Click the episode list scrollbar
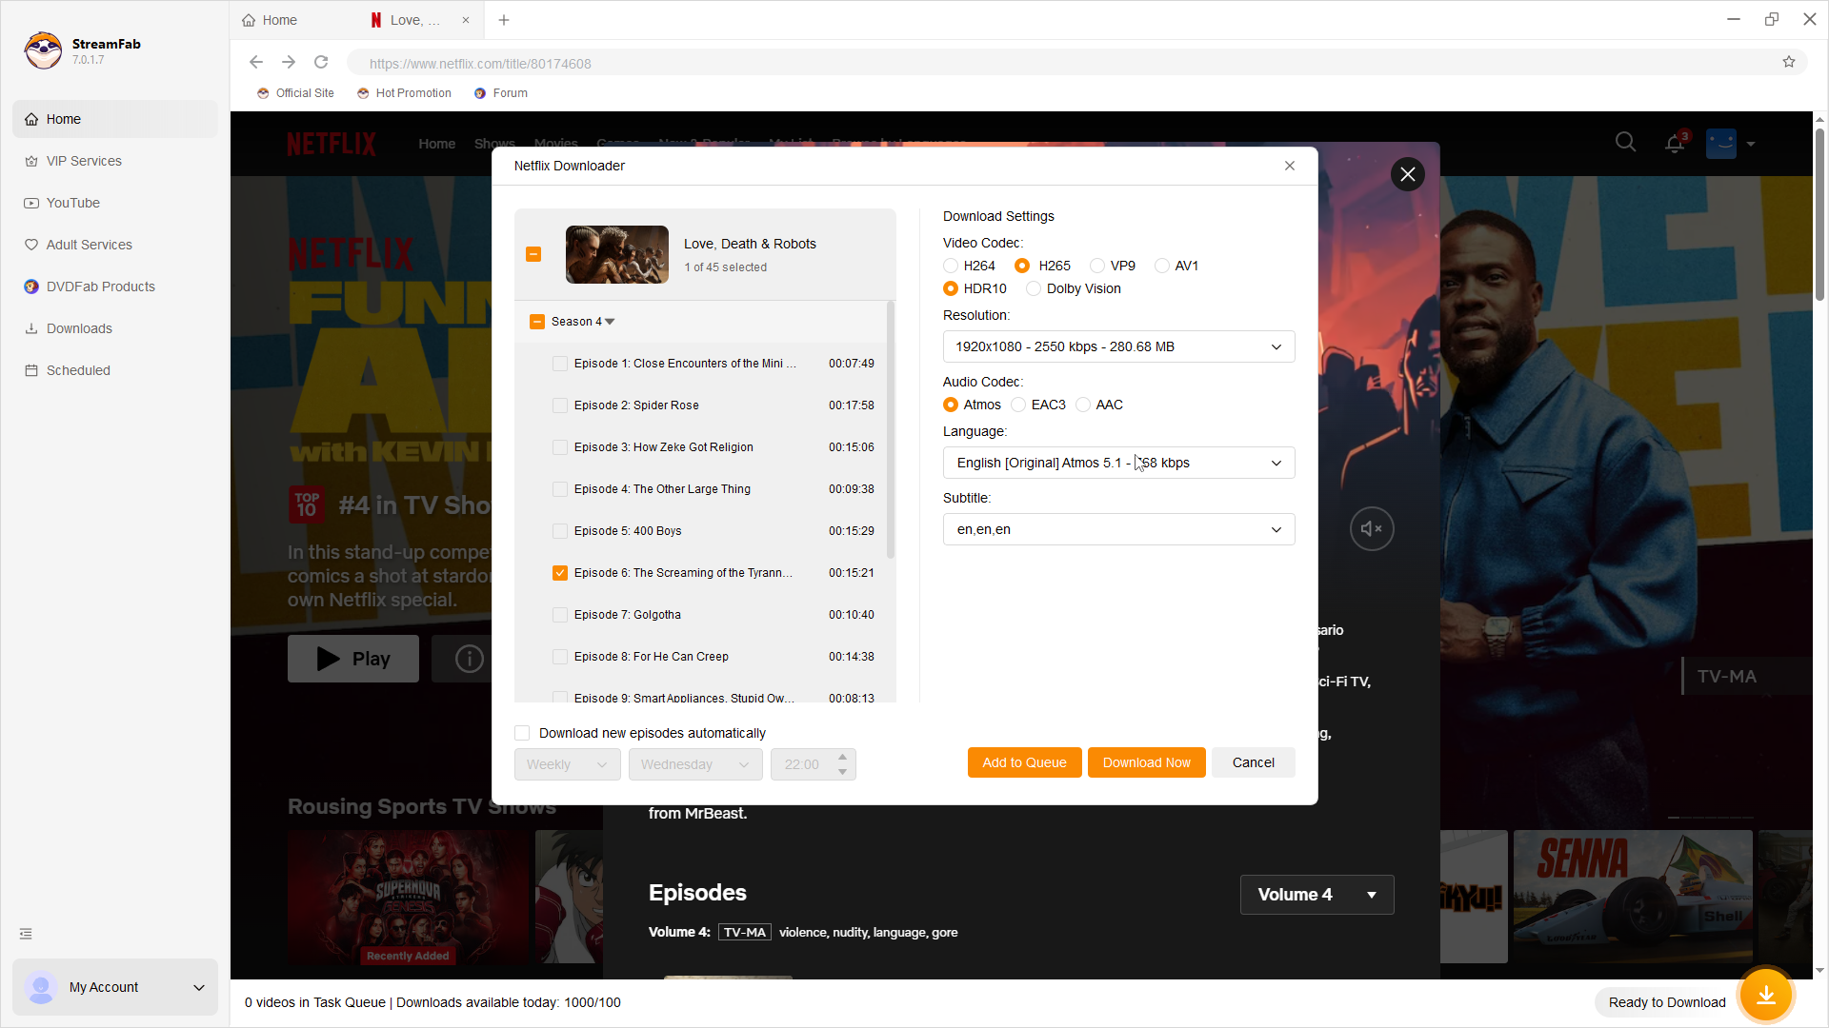Screen dimensions: 1829x1028 pos(891,430)
